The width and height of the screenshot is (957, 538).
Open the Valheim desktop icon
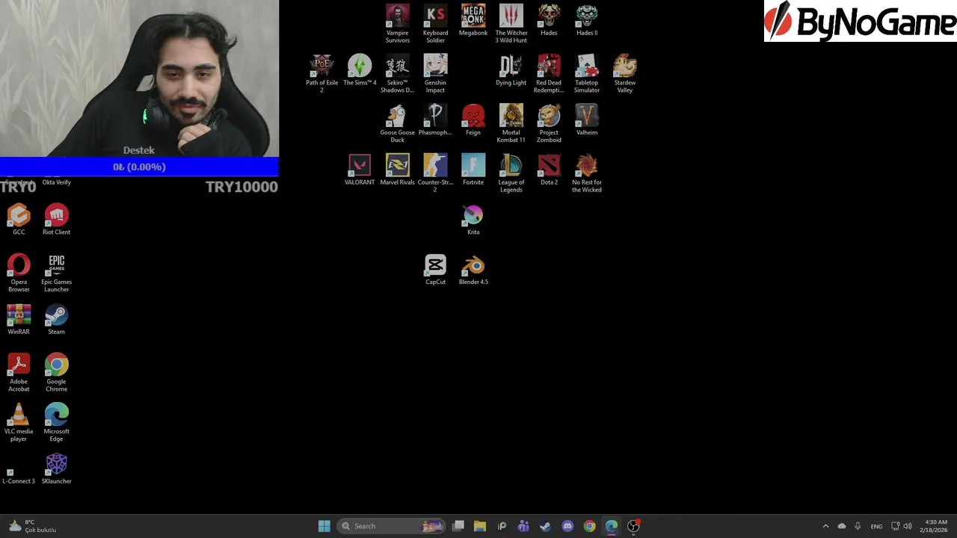click(587, 120)
